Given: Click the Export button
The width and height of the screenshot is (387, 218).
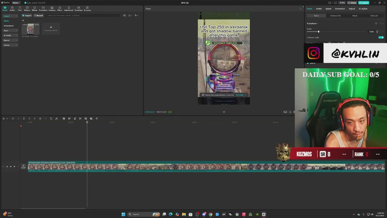Looking at the screenshot, I should coord(364,3).
